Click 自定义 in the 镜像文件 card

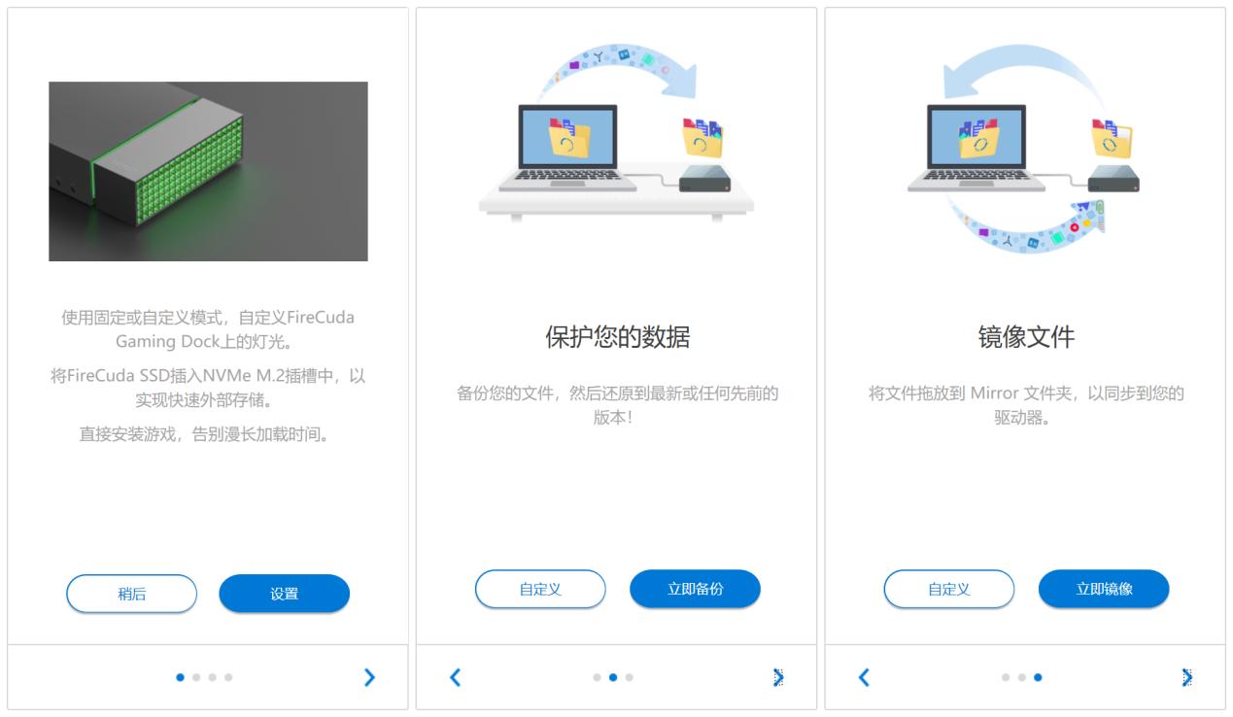[948, 589]
